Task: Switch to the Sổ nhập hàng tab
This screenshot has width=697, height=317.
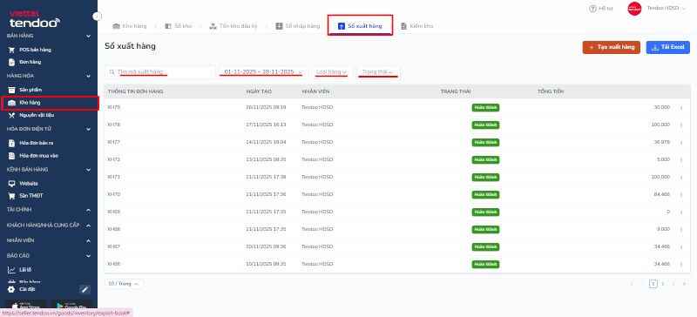Action: [x=297, y=26]
